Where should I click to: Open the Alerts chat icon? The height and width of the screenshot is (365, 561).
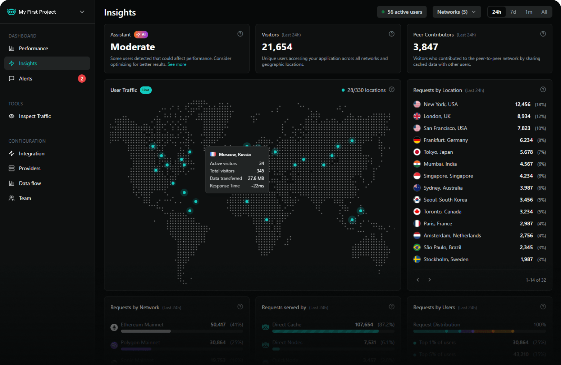click(x=12, y=78)
